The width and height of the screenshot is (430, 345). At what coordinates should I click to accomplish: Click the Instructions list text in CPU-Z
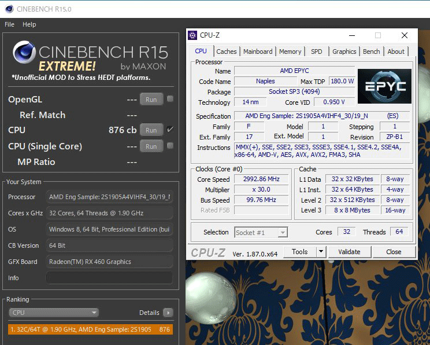click(x=322, y=151)
